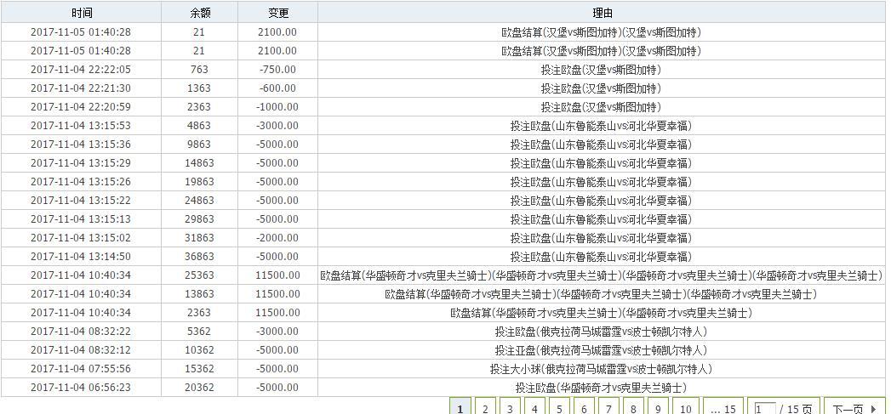
Task: Click the 余额 column header
Action: tap(200, 13)
